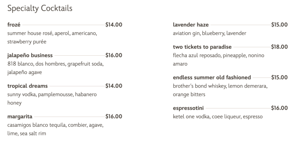The height and width of the screenshot is (154, 299).
Task: Select the espressotini cocktail name
Action: tap(188, 108)
